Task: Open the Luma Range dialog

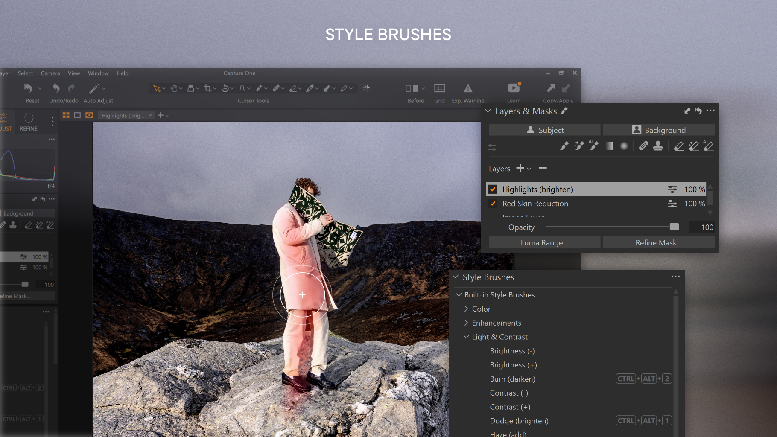Action: [544, 242]
